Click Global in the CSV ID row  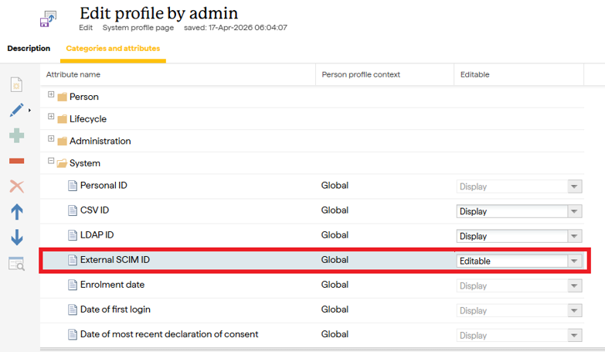(x=335, y=210)
